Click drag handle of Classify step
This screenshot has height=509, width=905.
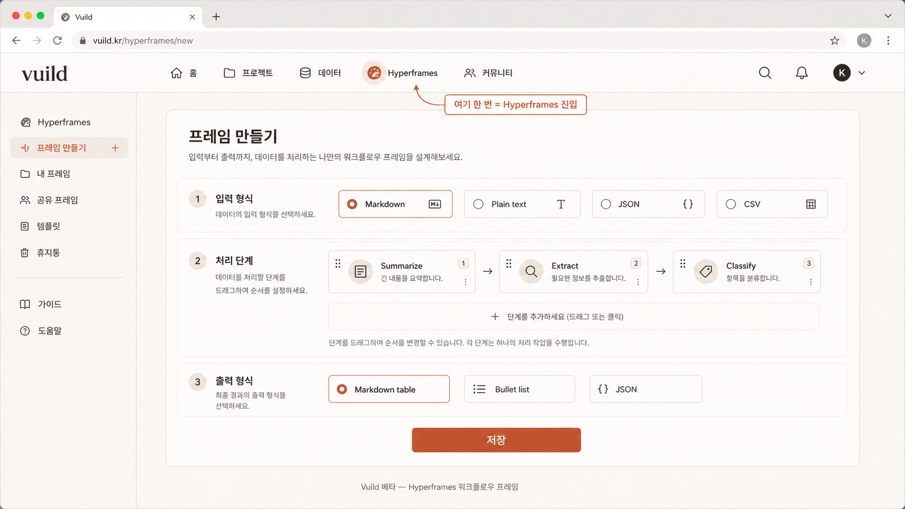point(683,263)
